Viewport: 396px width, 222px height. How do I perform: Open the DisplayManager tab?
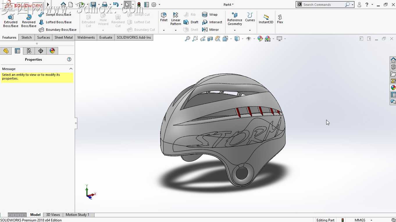[52, 51]
